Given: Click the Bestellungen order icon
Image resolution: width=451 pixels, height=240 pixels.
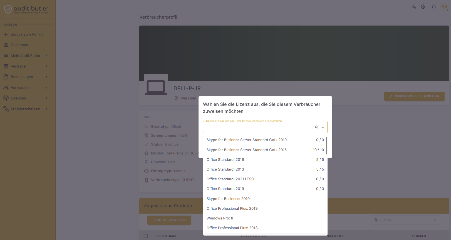Looking at the screenshot, I should tap(6, 77).
